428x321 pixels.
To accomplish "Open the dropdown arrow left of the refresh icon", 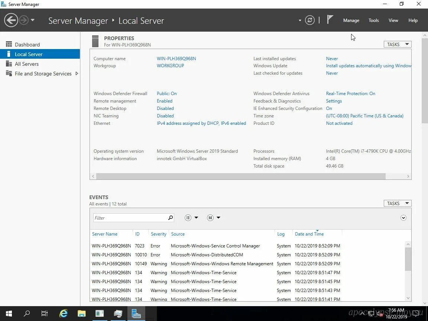I will pyautogui.click(x=300, y=20).
